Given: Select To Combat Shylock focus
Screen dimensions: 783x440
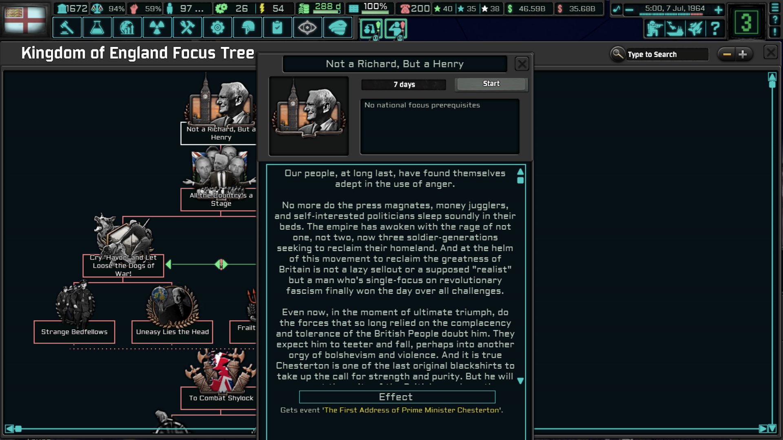Looking at the screenshot, I should [221, 398].
